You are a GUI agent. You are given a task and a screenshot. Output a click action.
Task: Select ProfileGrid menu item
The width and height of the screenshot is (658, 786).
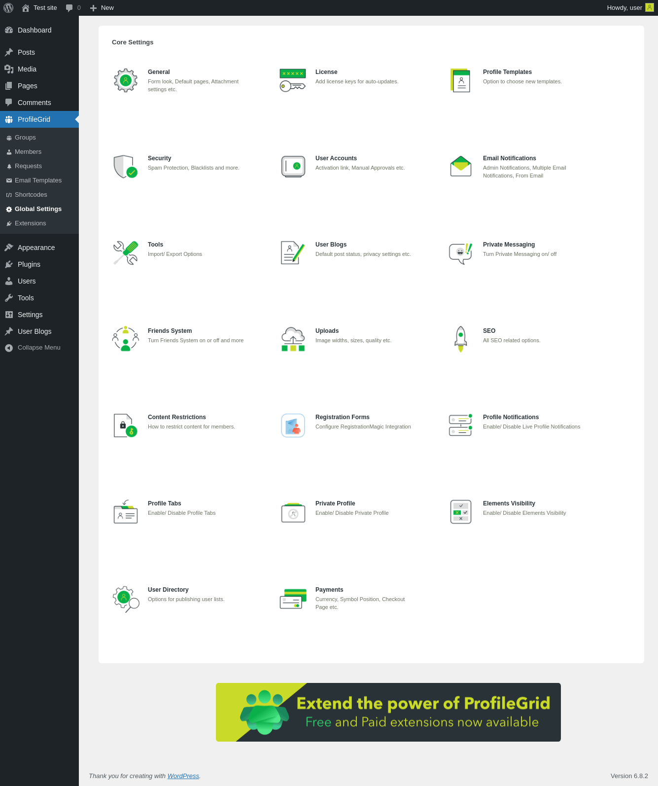pyautogui.click(x=39, y=119)
